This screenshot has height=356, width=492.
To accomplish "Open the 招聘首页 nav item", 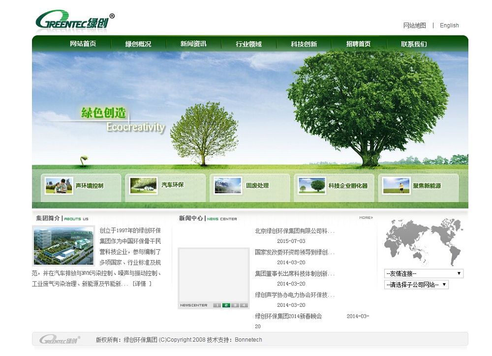I will 358,44.
